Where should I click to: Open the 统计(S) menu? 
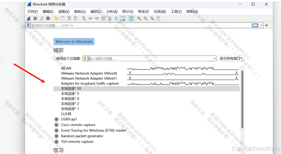coord(128,12)
